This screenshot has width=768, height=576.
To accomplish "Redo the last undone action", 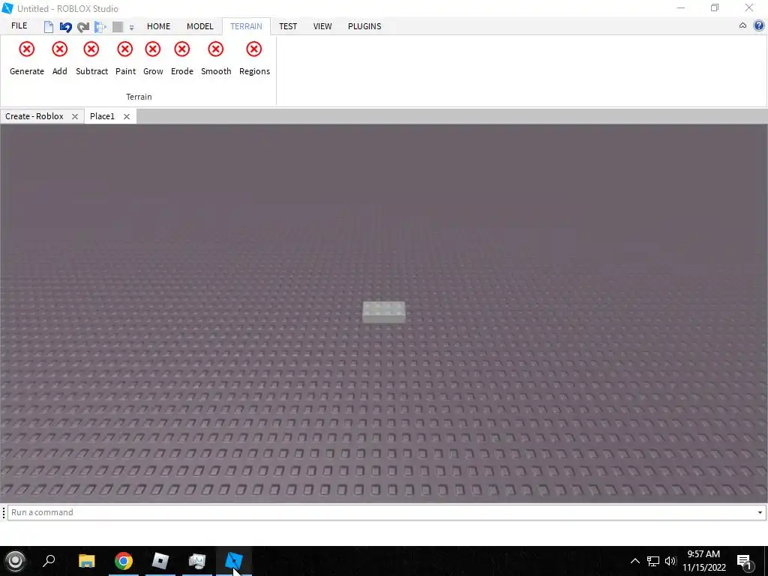I will pyautogui.click(x=83, y=26).
